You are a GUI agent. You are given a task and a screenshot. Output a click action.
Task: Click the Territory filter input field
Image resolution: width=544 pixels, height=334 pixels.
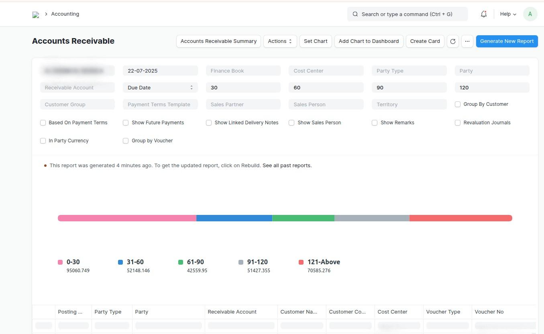[x=408, y=104]
